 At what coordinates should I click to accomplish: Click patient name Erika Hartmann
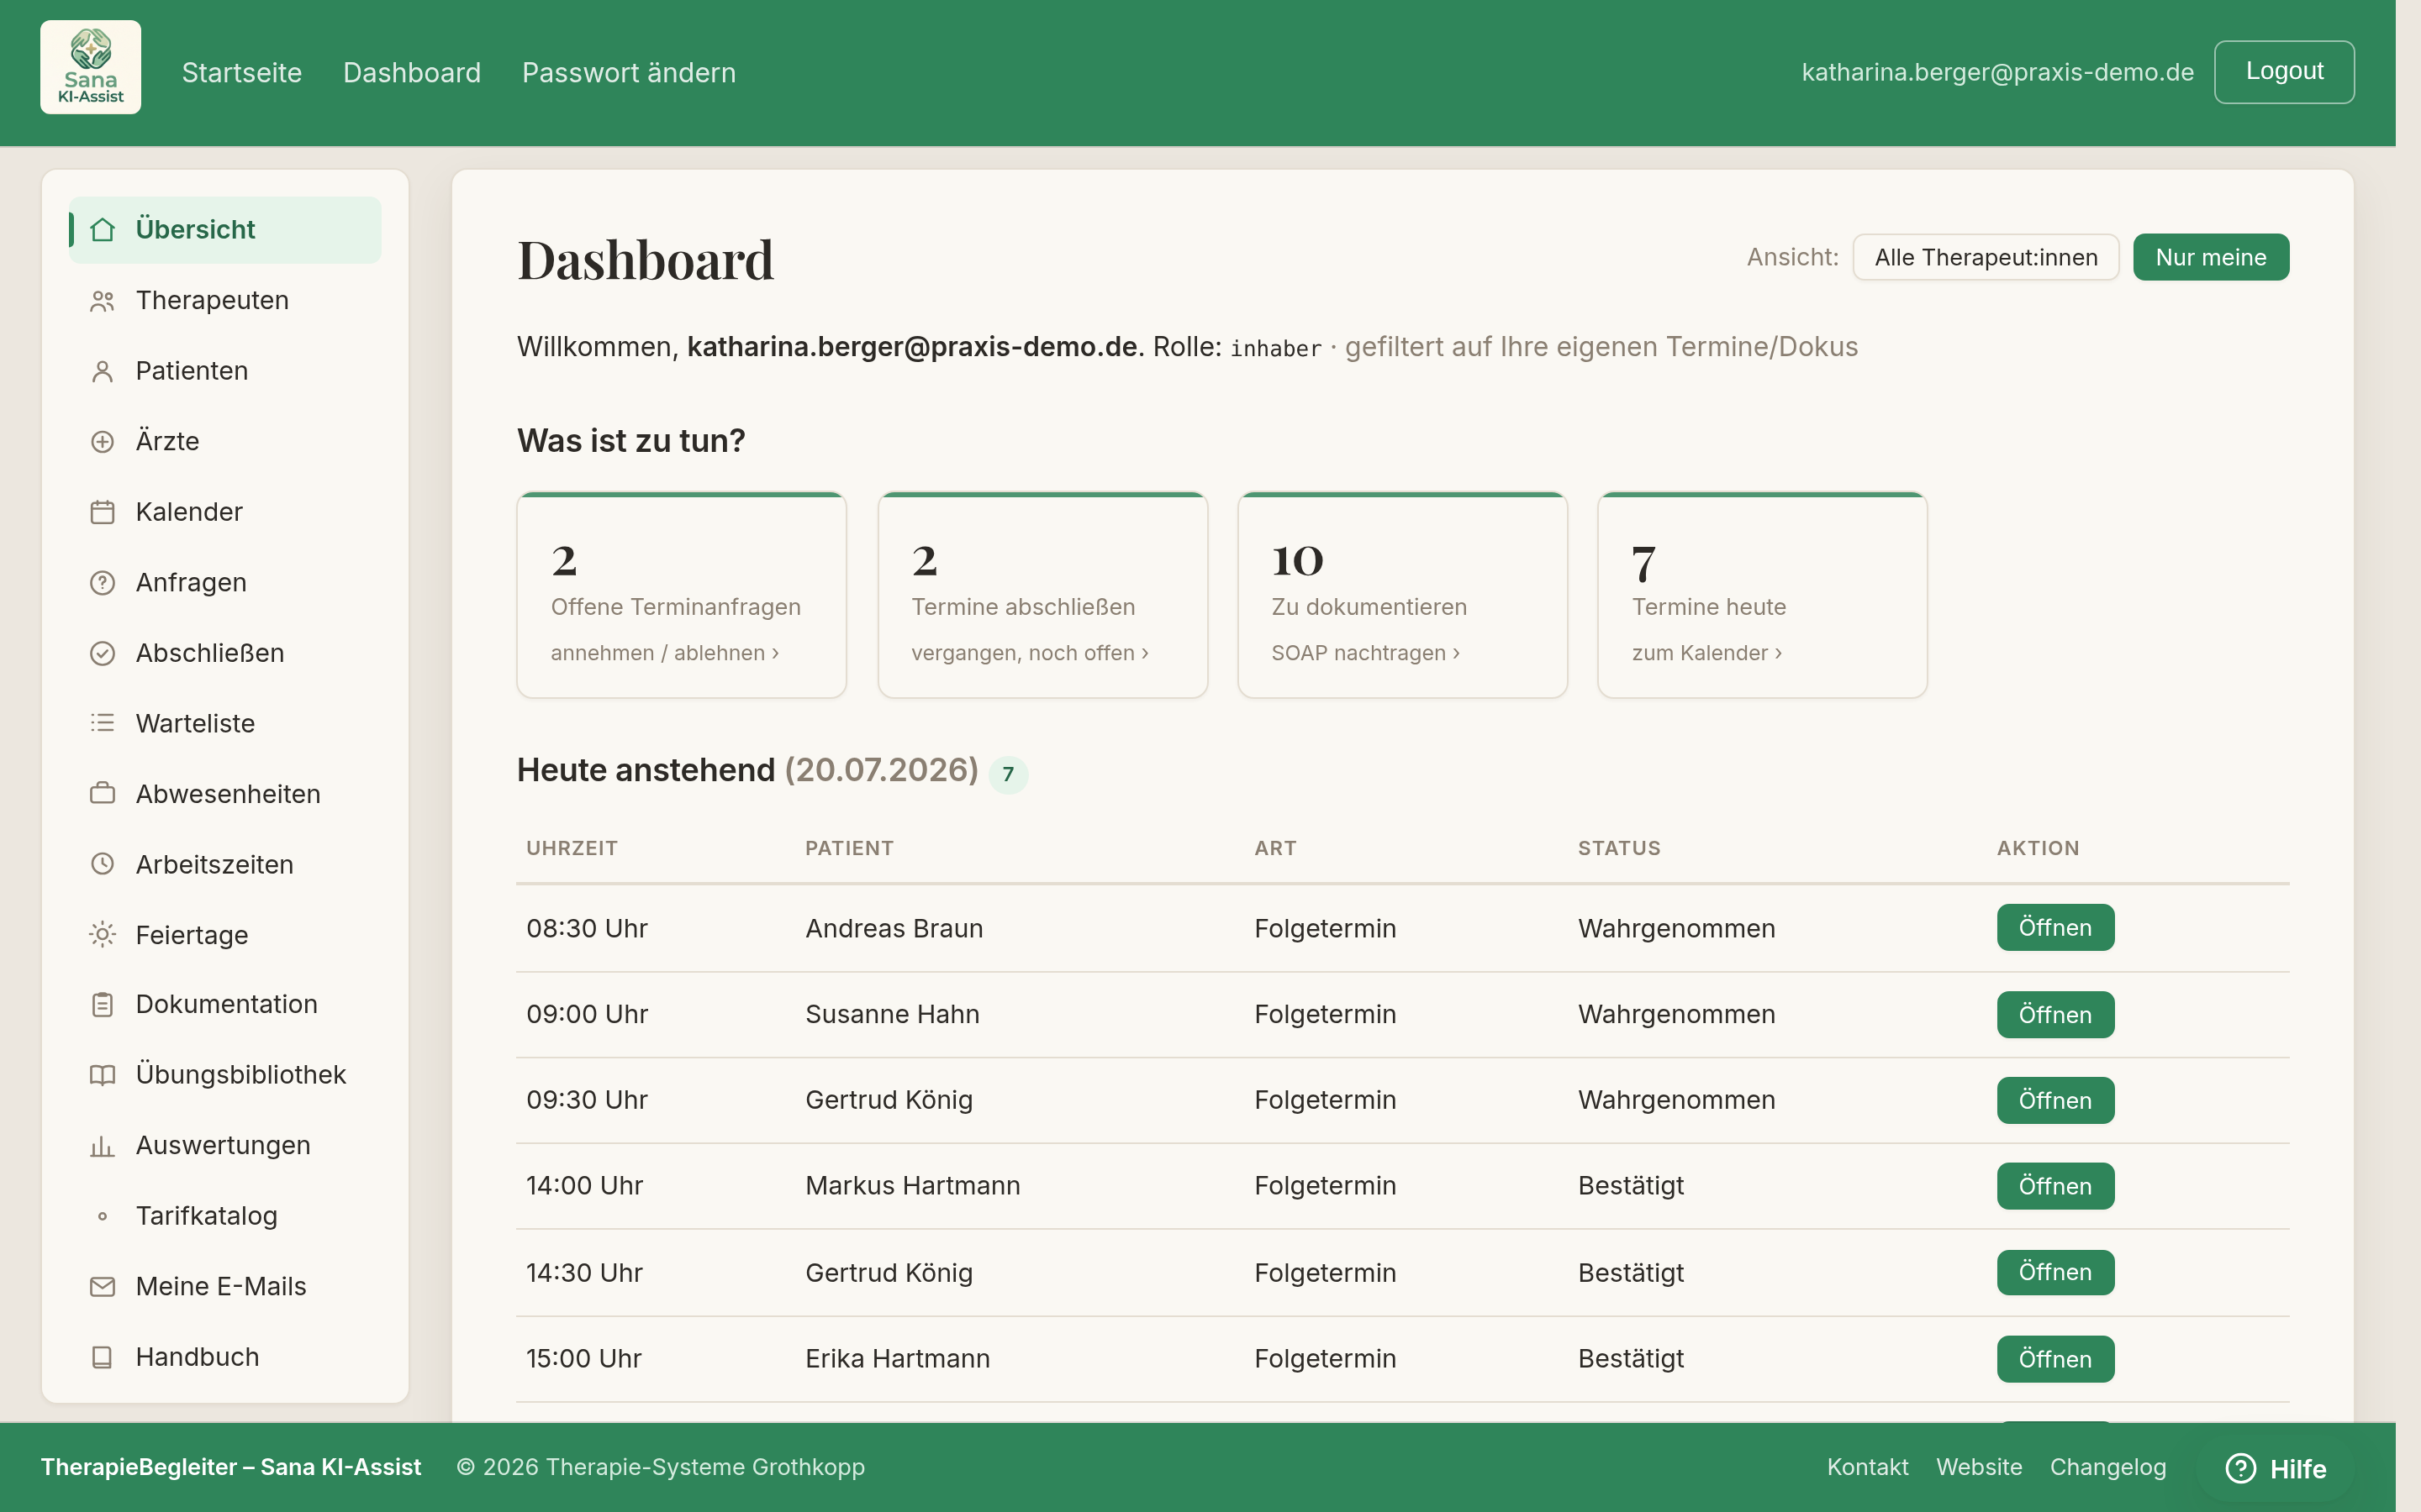(898, 1359)
